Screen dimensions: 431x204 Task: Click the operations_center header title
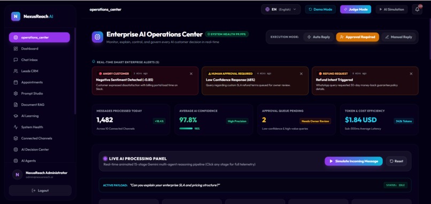(105, 9)
